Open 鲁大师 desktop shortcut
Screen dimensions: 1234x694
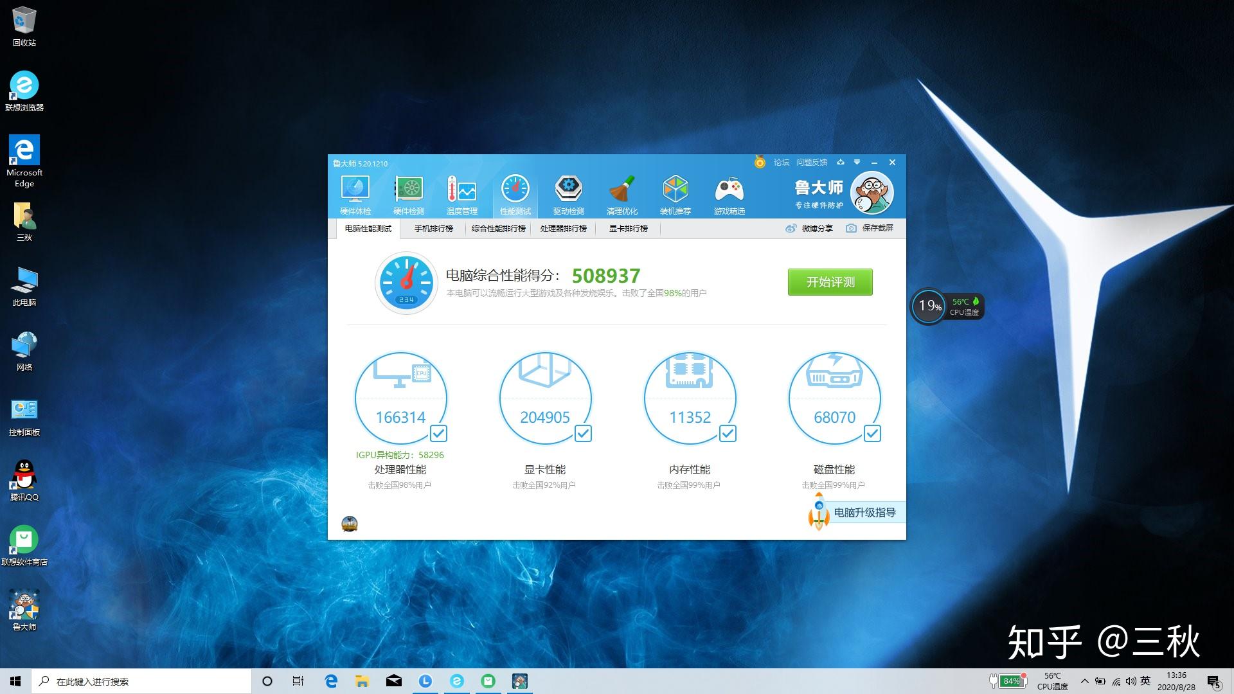(x=24, y=610)
